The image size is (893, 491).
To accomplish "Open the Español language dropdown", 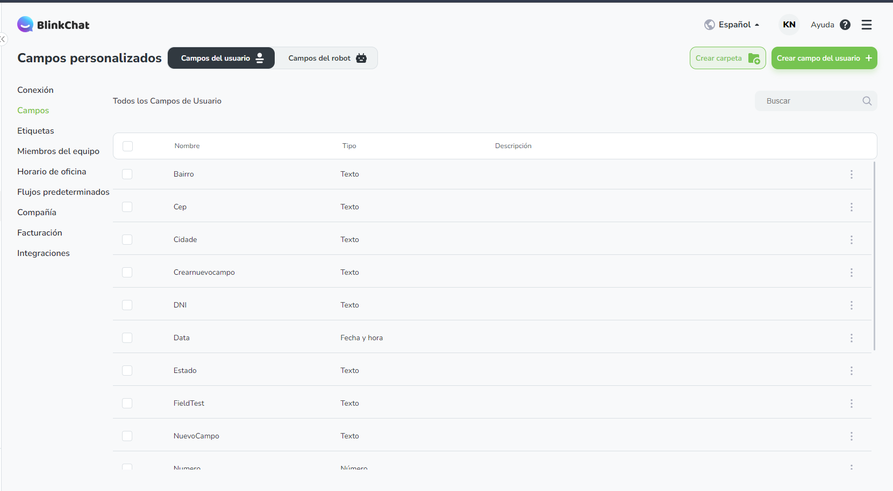I will [x=732, y=25].
